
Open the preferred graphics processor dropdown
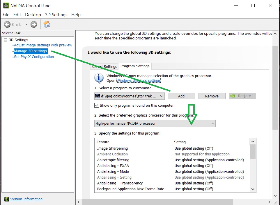click(155, 124)
